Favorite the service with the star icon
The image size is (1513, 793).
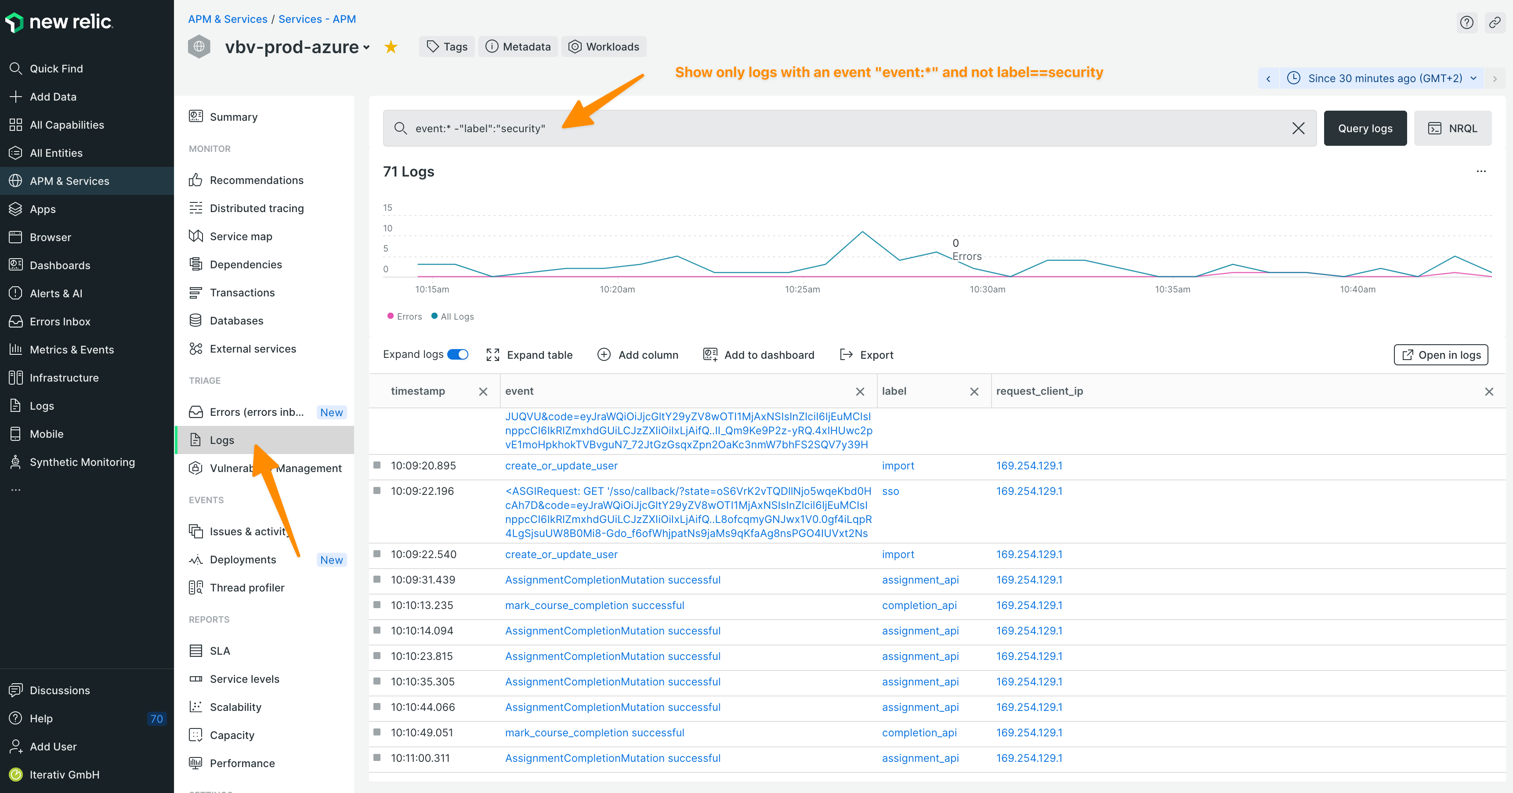tap(390, 47)
